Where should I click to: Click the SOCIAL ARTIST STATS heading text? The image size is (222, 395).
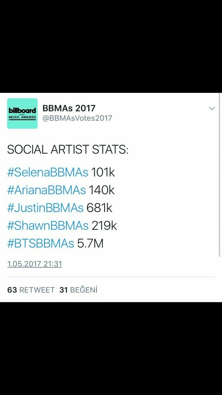click(67, 149)
